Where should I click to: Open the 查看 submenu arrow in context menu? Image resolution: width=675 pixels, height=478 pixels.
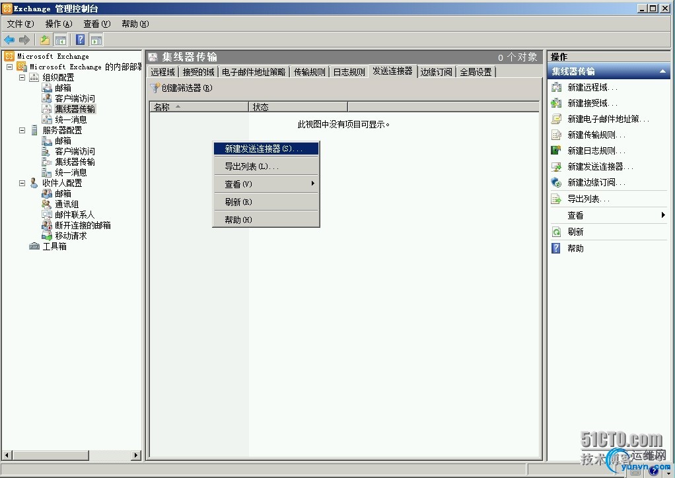point(313,184)
